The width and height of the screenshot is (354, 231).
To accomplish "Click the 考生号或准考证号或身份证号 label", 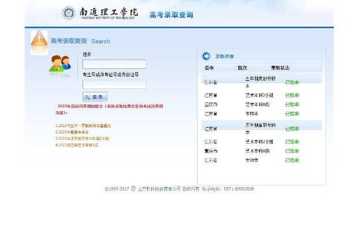I will coord(111,74).
